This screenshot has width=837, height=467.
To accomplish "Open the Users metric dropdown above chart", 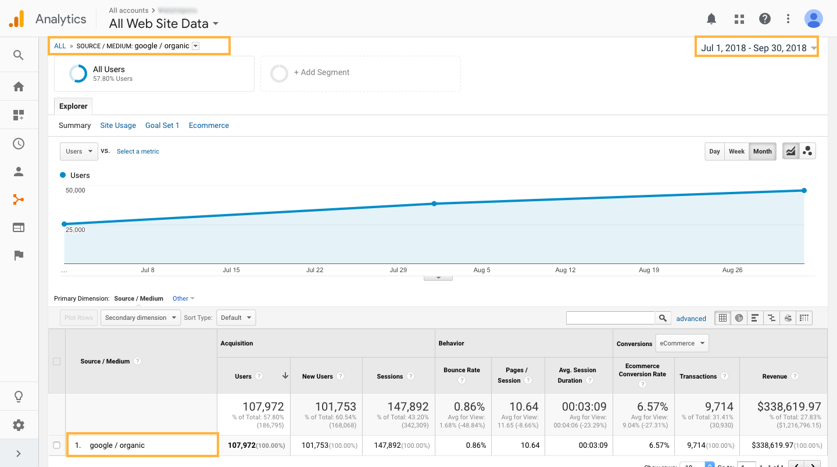I will (78, 151).
